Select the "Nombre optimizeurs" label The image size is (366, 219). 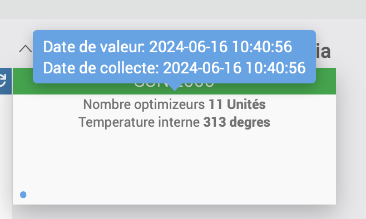[x=144, y=104]
